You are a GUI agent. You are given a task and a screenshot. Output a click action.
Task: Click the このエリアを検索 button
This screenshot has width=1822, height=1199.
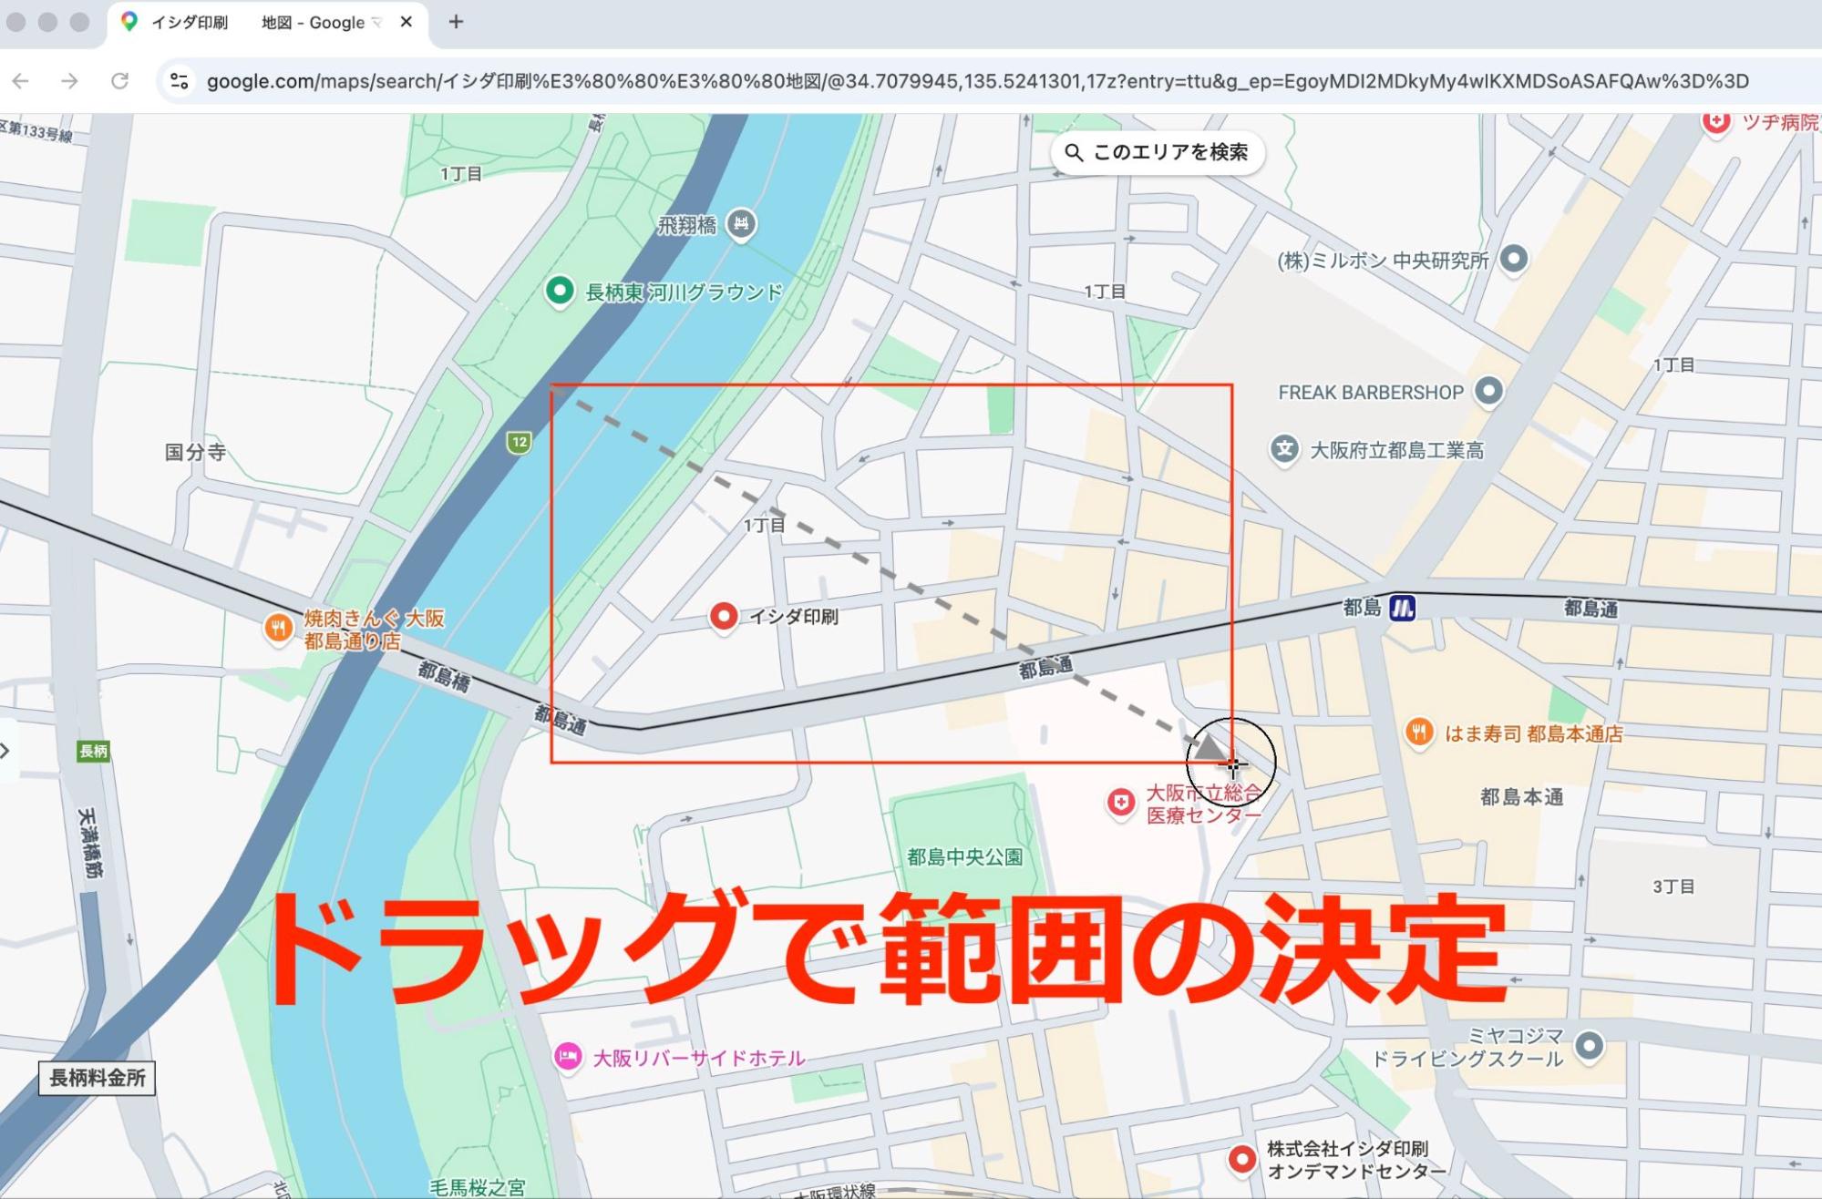(1157, 152)
